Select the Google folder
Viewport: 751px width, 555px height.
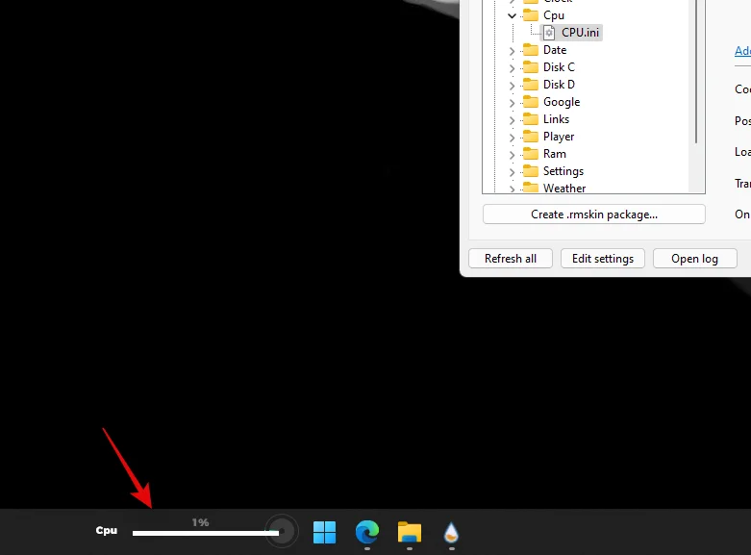(551, 102)
